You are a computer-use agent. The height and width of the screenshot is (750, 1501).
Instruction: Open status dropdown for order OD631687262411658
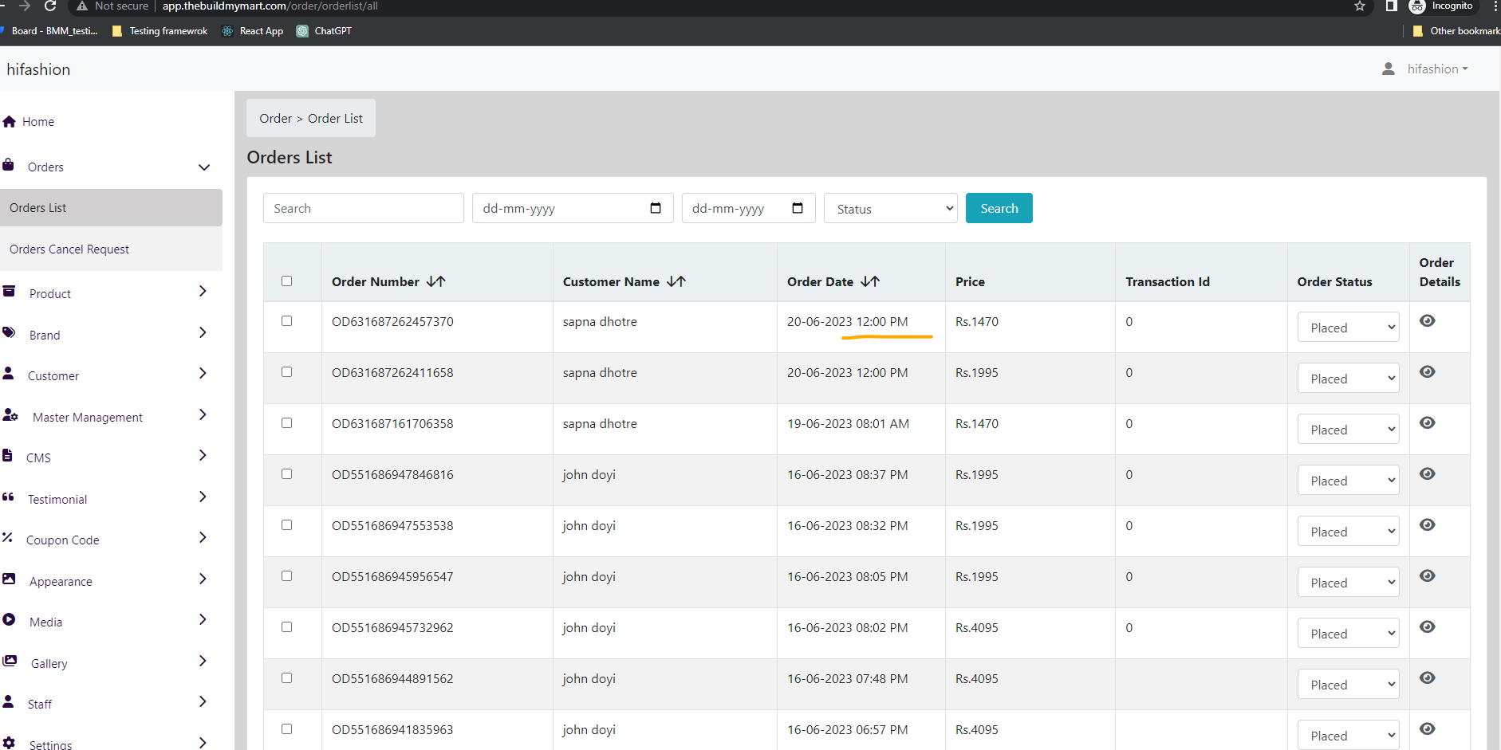(x=1349, y=378)
